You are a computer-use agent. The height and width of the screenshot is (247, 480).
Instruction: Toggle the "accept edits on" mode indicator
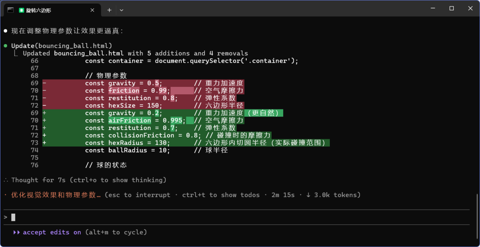click(52, 232)
